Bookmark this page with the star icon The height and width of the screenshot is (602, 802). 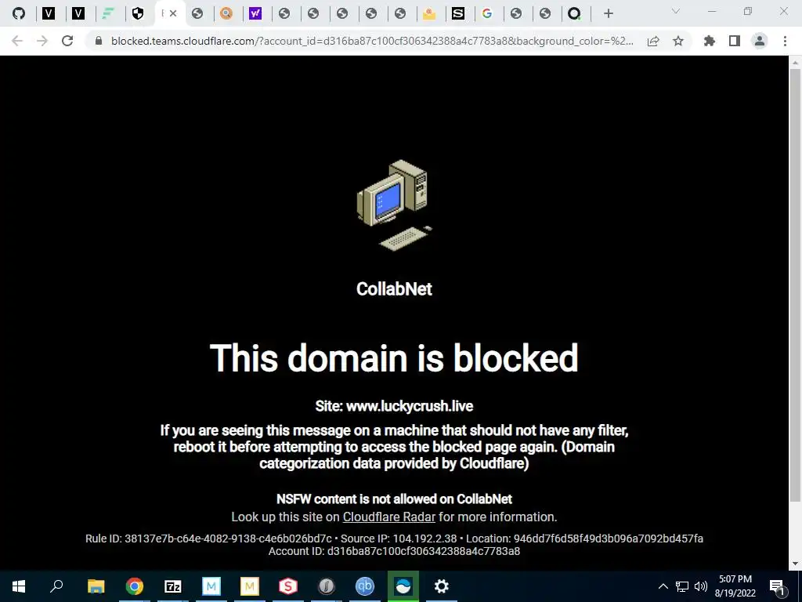(678, 41)
